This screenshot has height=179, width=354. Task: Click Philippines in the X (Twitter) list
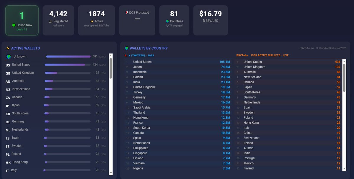tap(141, 148)
